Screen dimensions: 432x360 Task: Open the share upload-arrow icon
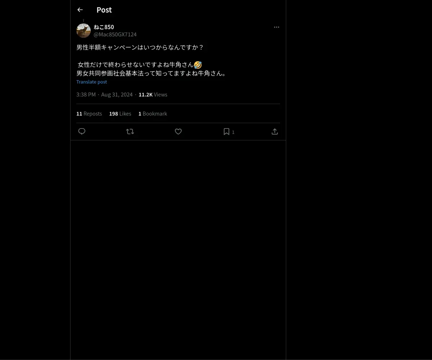275,131
